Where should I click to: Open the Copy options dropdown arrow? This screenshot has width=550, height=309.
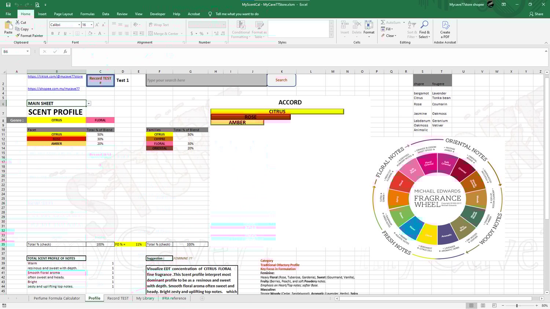point(32,29)
